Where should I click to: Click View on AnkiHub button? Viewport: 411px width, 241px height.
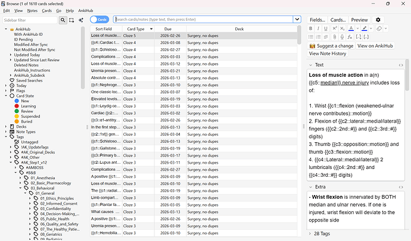tap(375, 46)
